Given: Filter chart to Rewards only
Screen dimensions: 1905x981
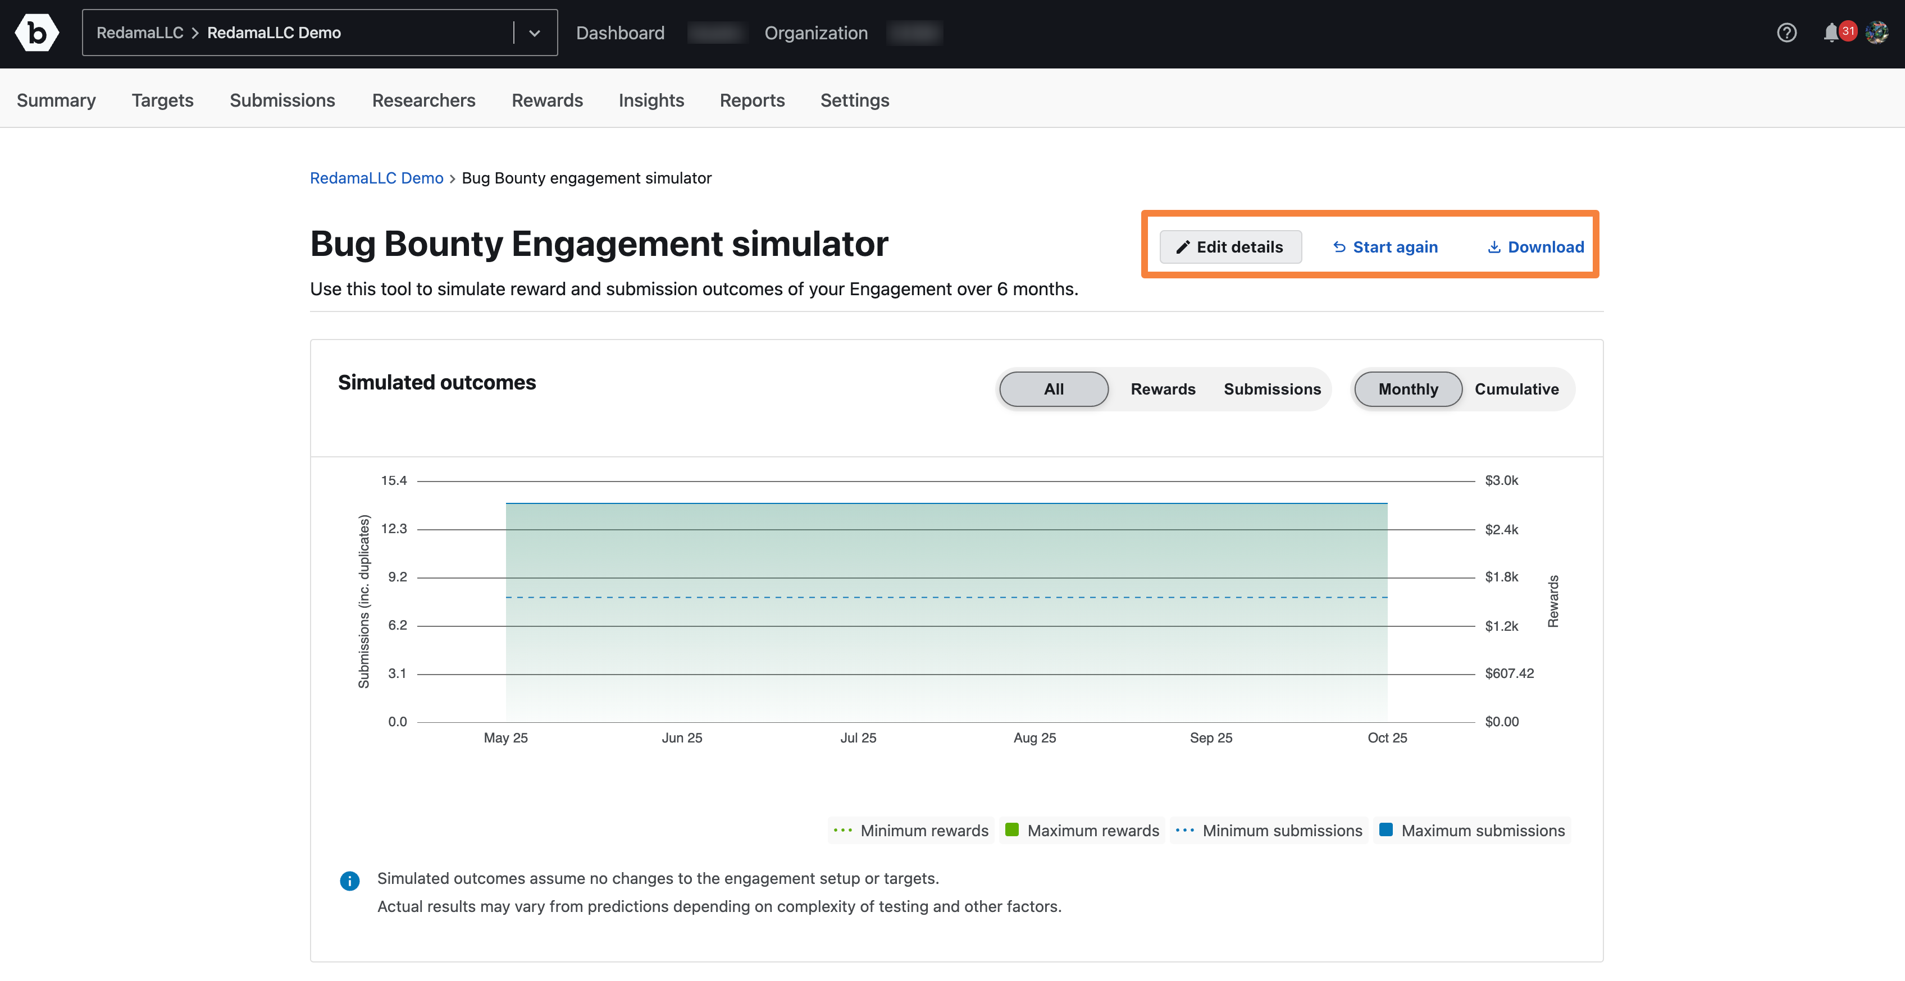Looking at the screenshot, I should click(1163, 389).
